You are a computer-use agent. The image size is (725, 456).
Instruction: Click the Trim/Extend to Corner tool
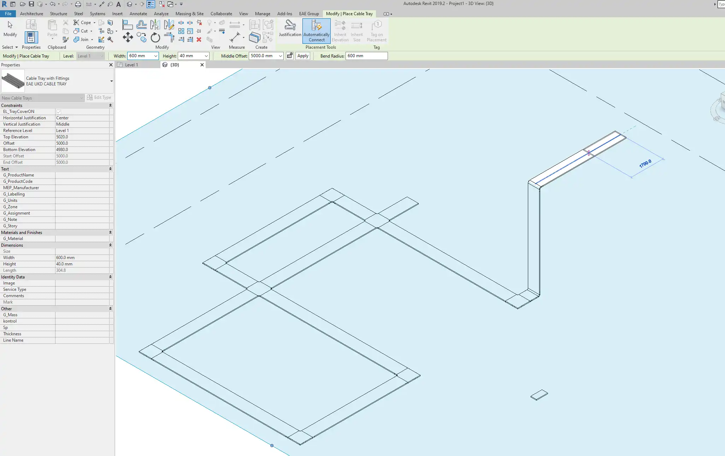pyautogui.click(x=169, y=37)
